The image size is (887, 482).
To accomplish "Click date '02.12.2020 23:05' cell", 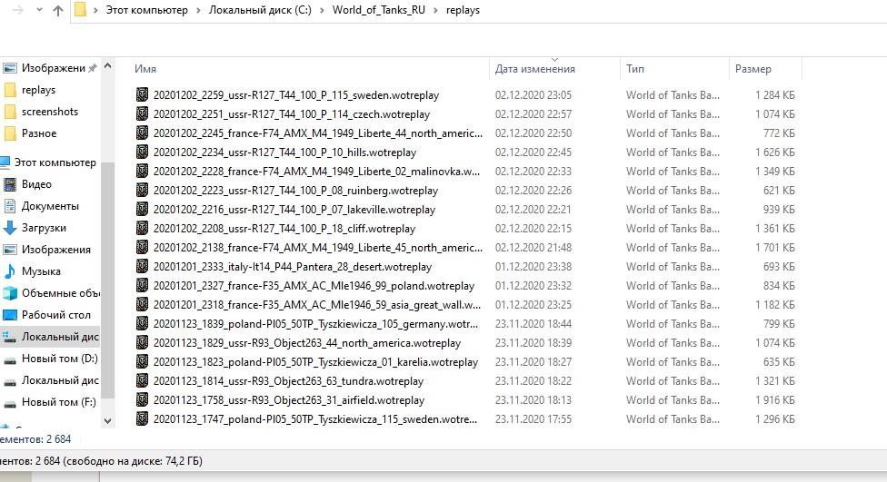I will point(533,95).
